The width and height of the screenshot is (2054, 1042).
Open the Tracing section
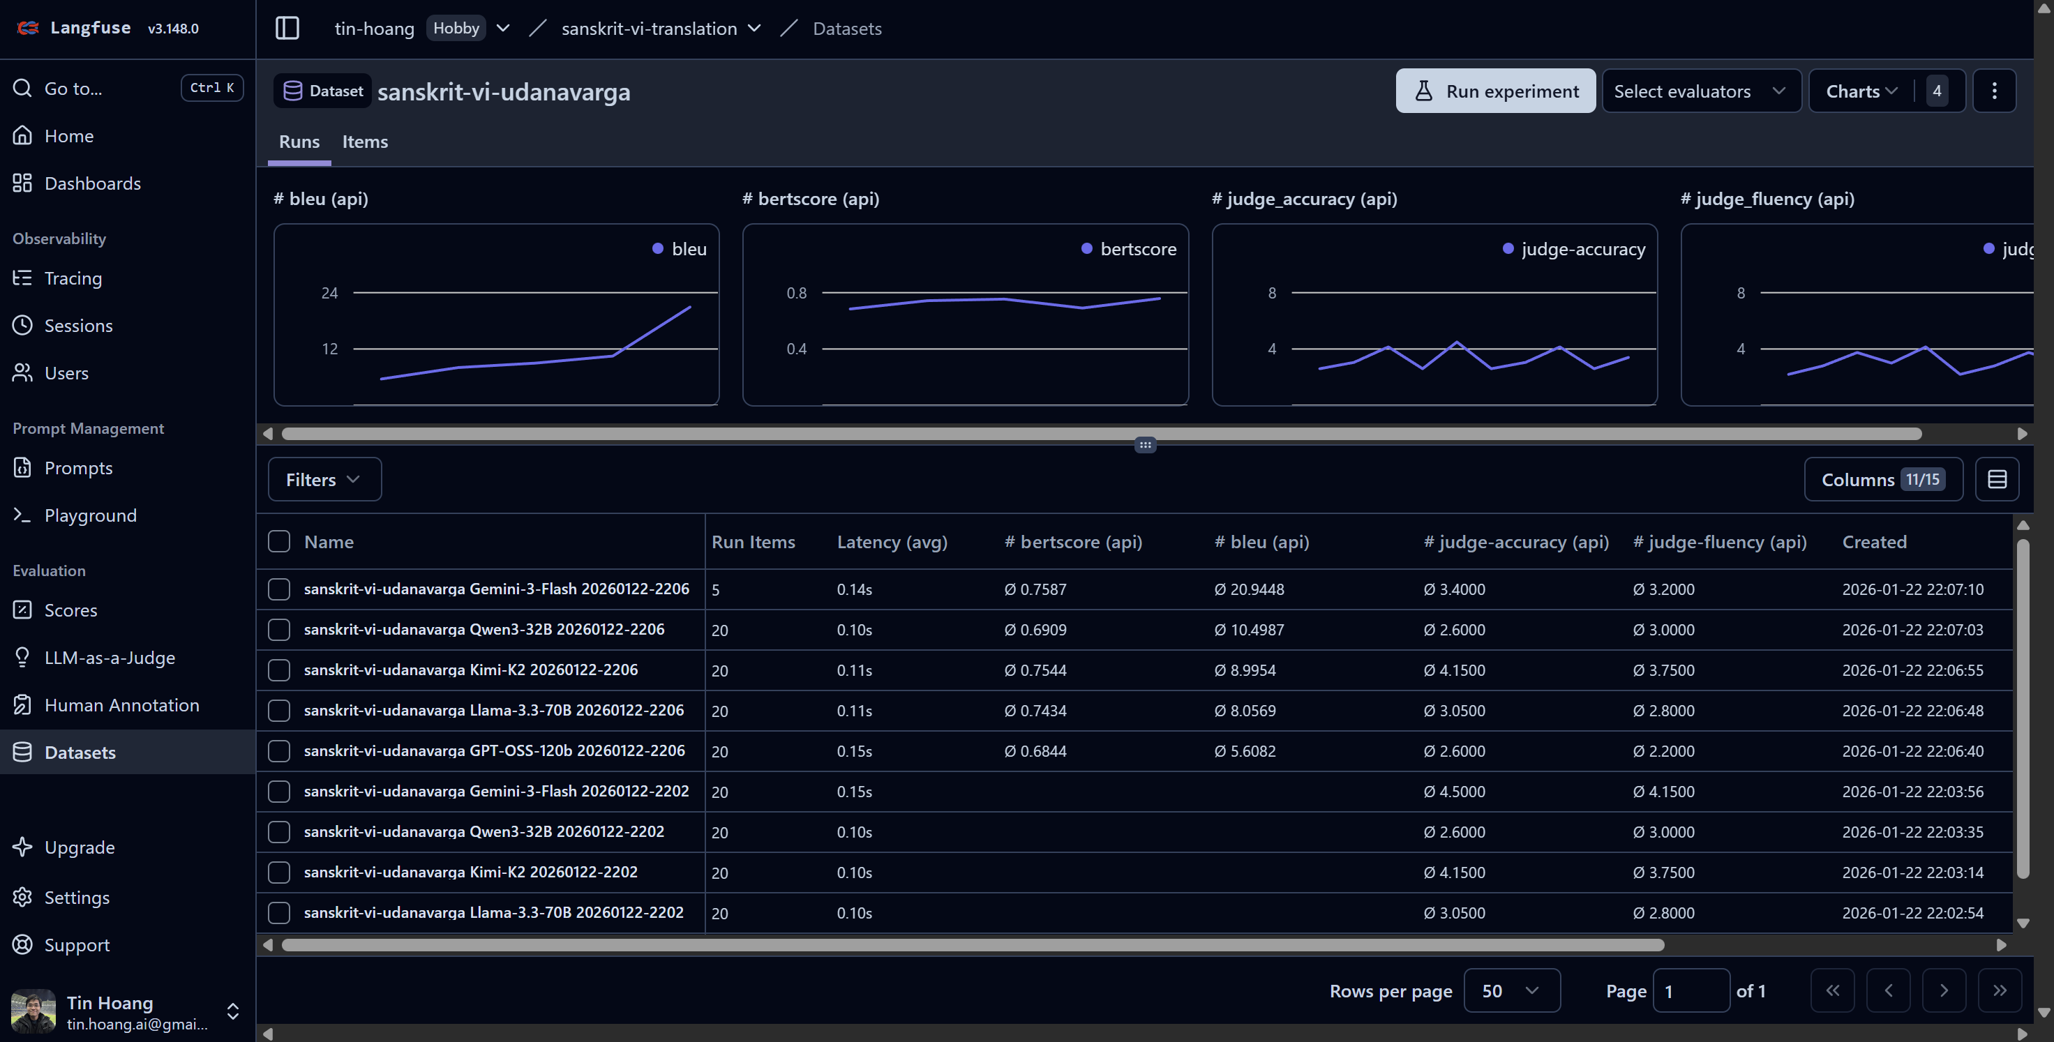coord(73,278)
